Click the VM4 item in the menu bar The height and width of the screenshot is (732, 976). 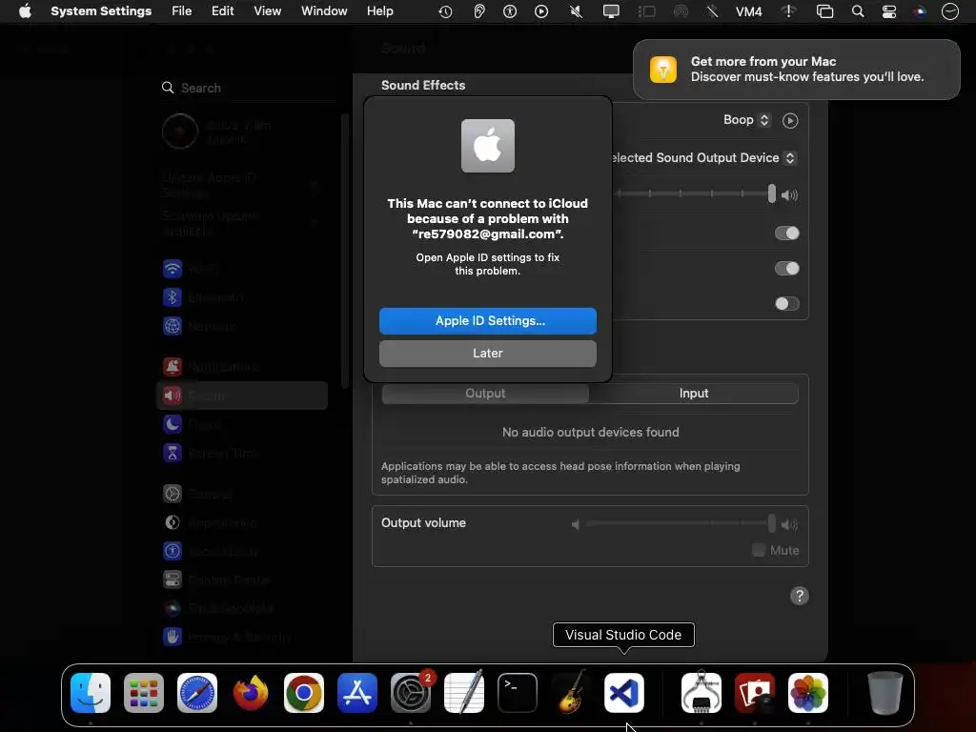(749, 11)
